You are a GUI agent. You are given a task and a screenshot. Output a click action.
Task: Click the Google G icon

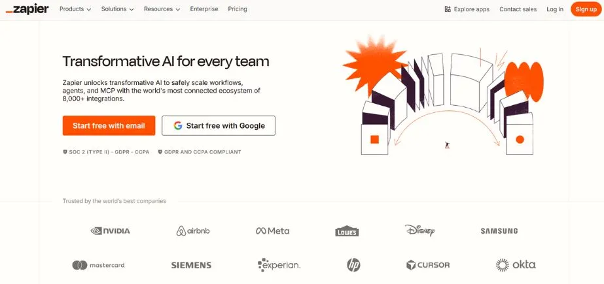point(177,125)
